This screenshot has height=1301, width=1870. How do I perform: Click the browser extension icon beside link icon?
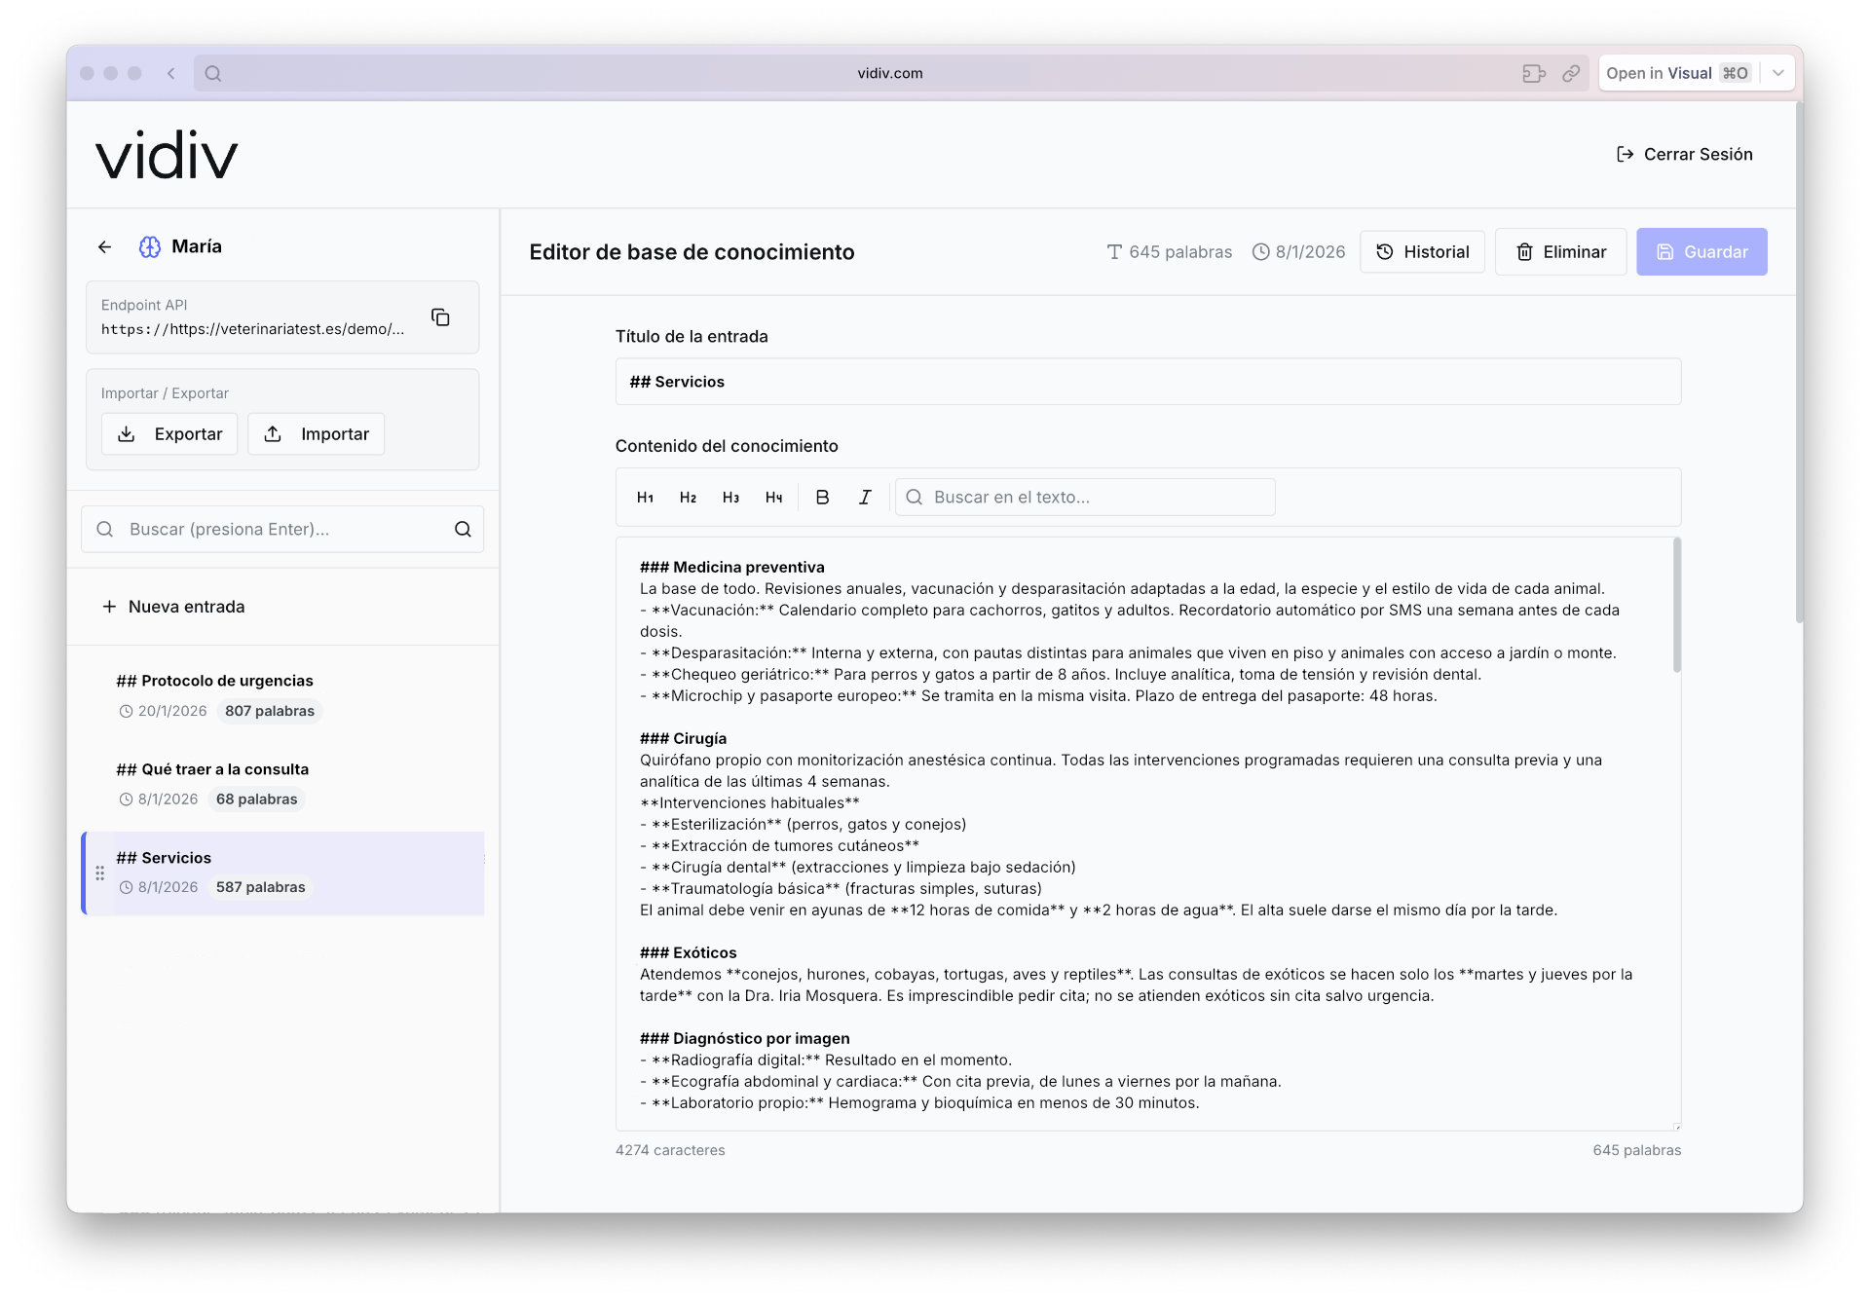pyautogui.click(x=1534, y=73)
